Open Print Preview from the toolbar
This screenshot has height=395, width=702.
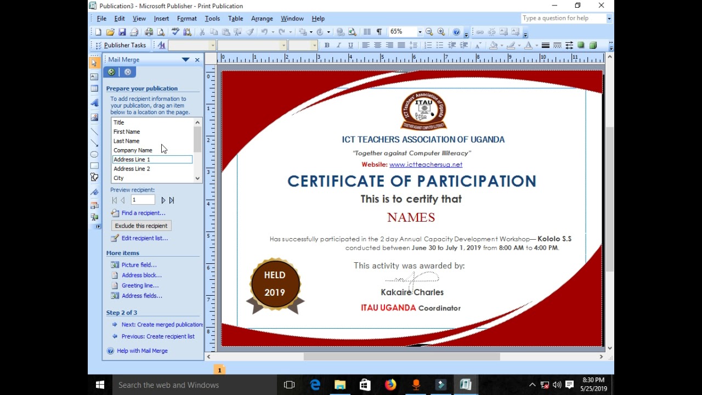click(161, 32)
